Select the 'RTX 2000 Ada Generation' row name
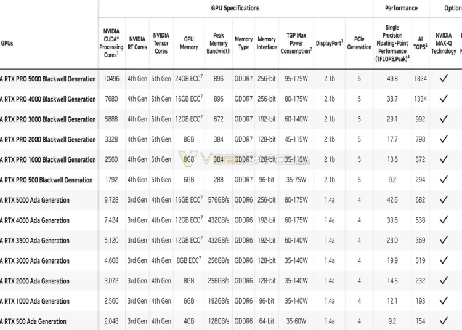This screenshot has height=330, width=462. coord(34,281)
